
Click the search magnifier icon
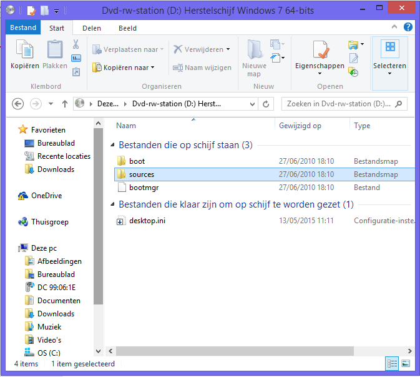399,104
